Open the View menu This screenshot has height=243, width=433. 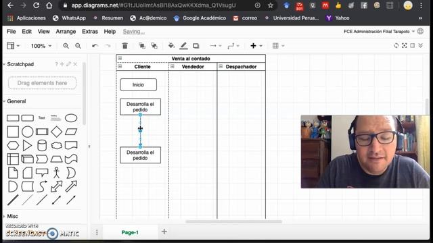pyautogui.click(x=43, y=32)
